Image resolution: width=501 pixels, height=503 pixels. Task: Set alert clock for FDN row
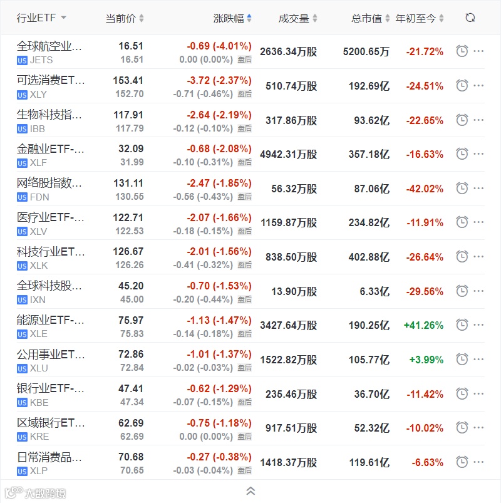click(462, 189)
